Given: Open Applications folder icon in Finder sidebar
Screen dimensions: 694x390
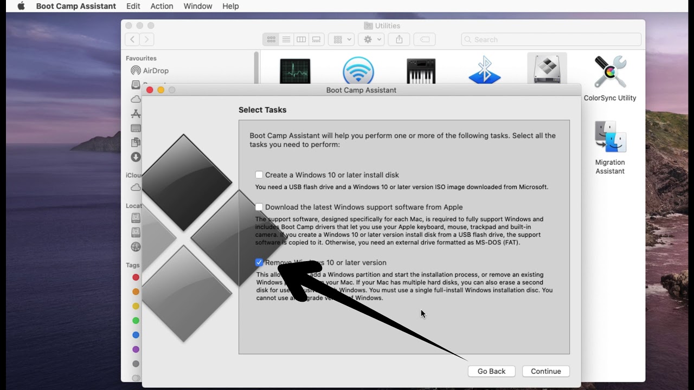Looking at the screenshot, I should click(x=136, y=114).
